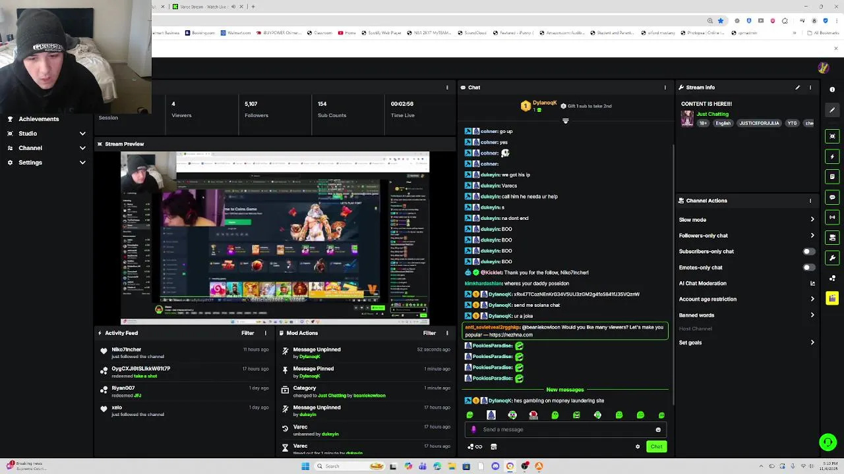Click the Stream Info category thumbnail image
This screenshot has width=844, height=474.
point(687,118)
